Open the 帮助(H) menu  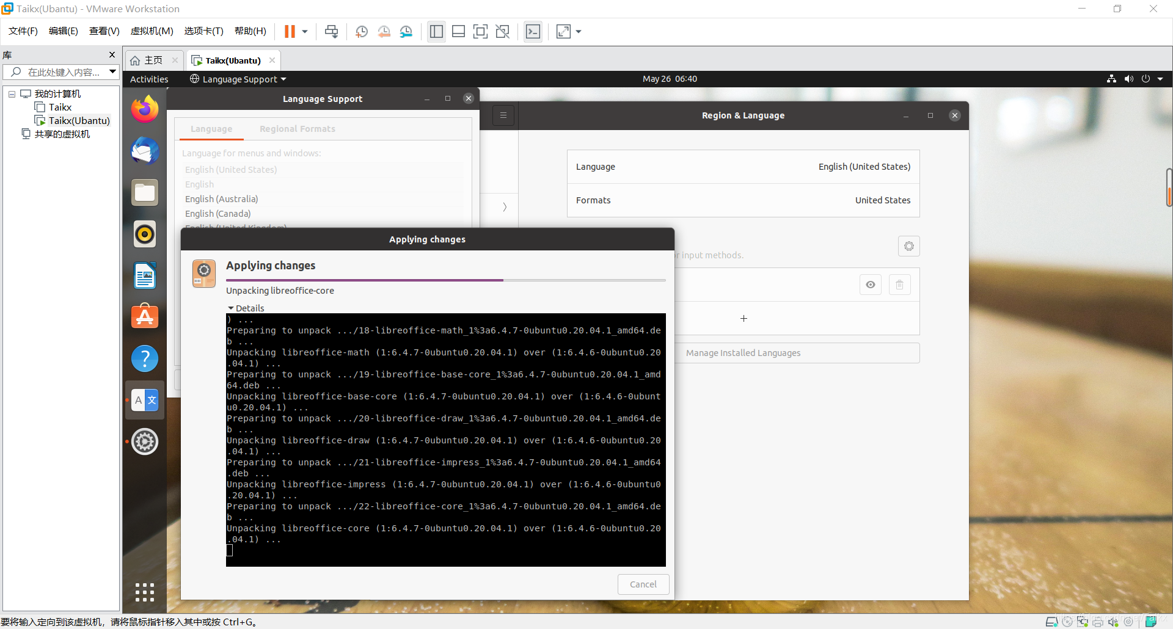(250, 31)
